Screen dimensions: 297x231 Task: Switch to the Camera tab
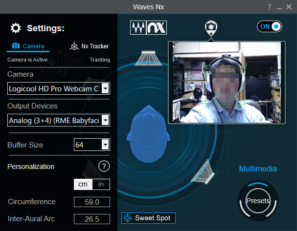click(x=28, y=46)
